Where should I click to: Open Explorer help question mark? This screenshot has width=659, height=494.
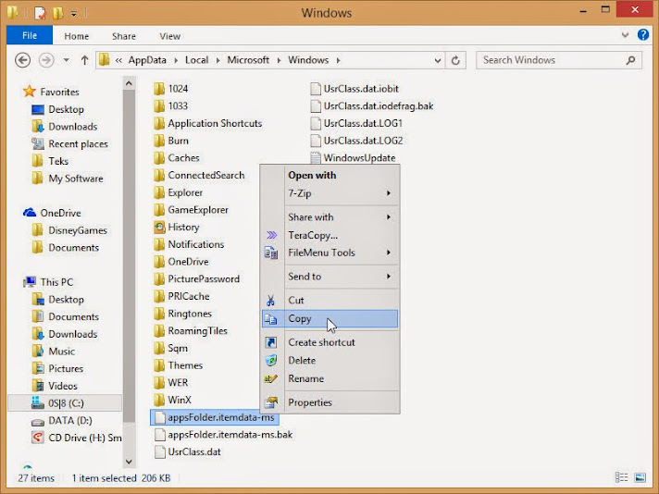643,34
